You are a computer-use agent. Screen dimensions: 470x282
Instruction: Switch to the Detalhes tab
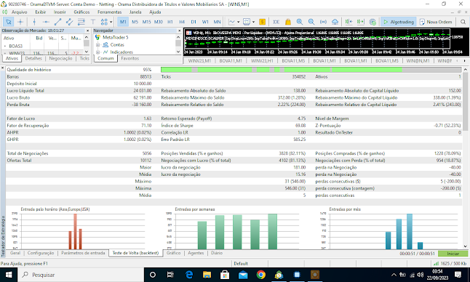pos(33,59)
